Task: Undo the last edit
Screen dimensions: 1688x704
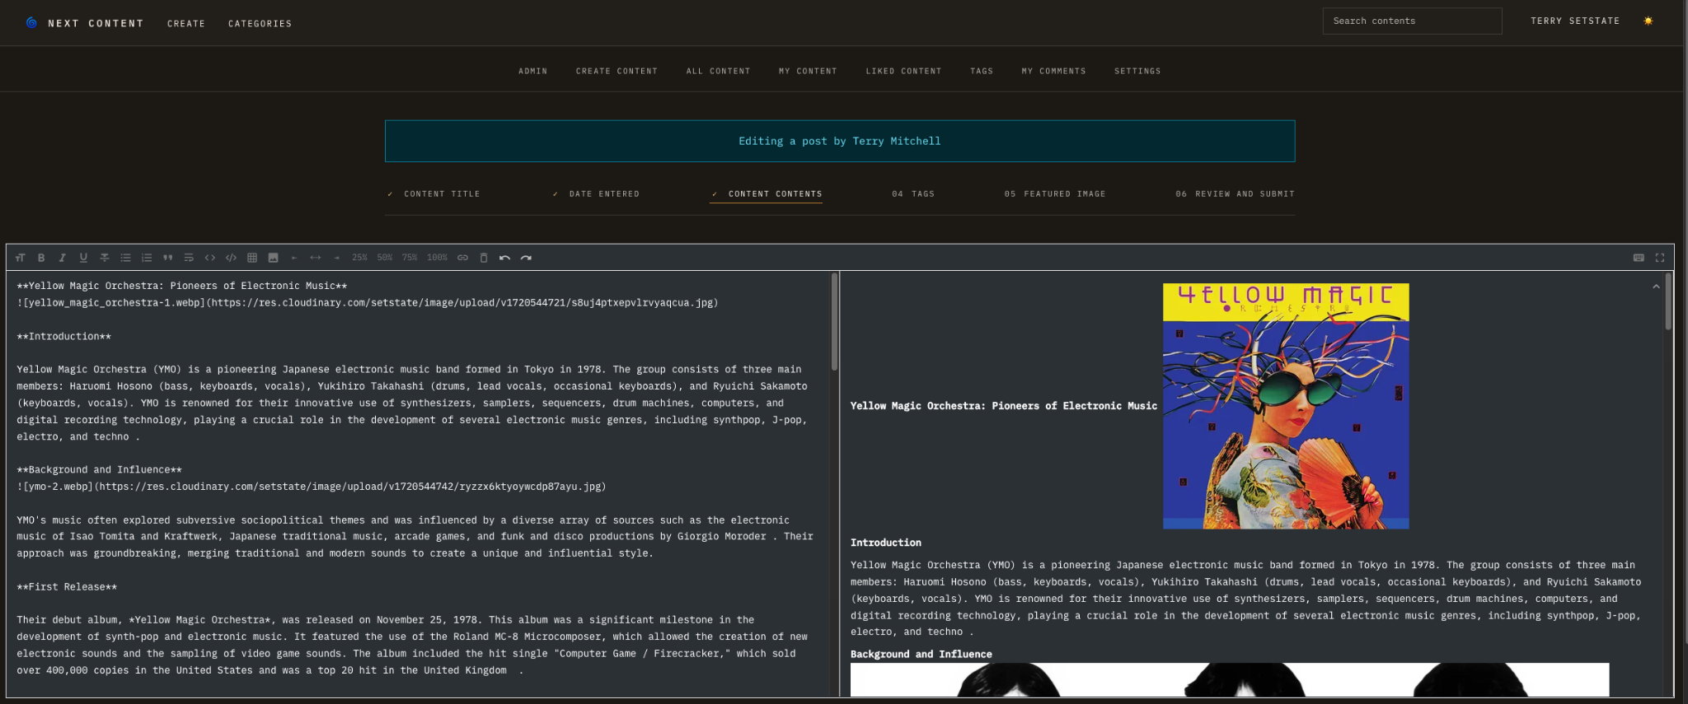Action: point(504,258)
